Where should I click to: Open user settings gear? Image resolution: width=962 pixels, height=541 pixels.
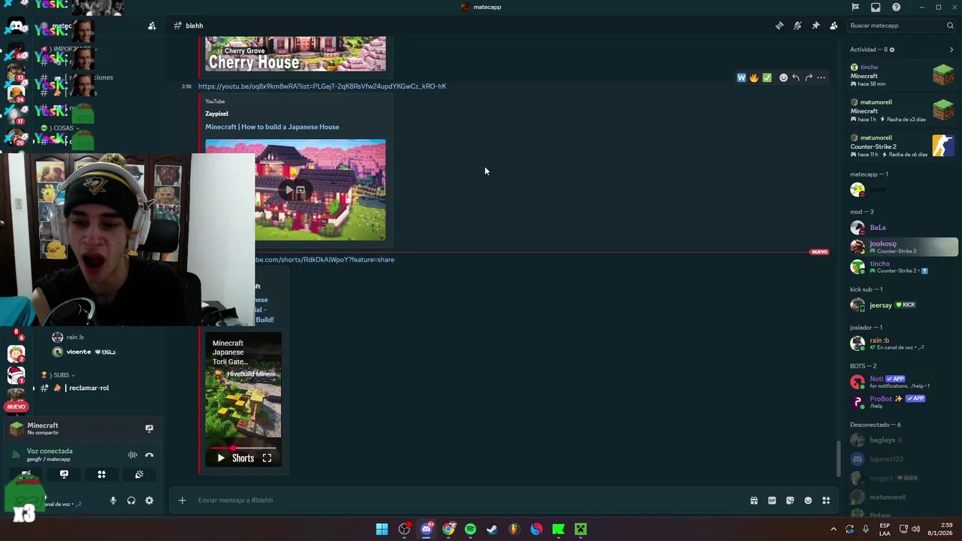[150, 500]
